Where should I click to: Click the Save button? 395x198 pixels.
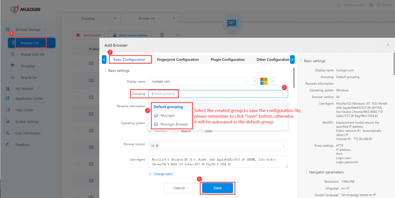218,188
